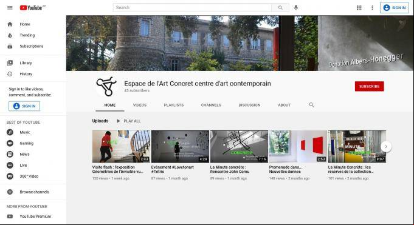Click the Gaming icon in sidebar
Screen dimensions: 414x225
[10, 143]
